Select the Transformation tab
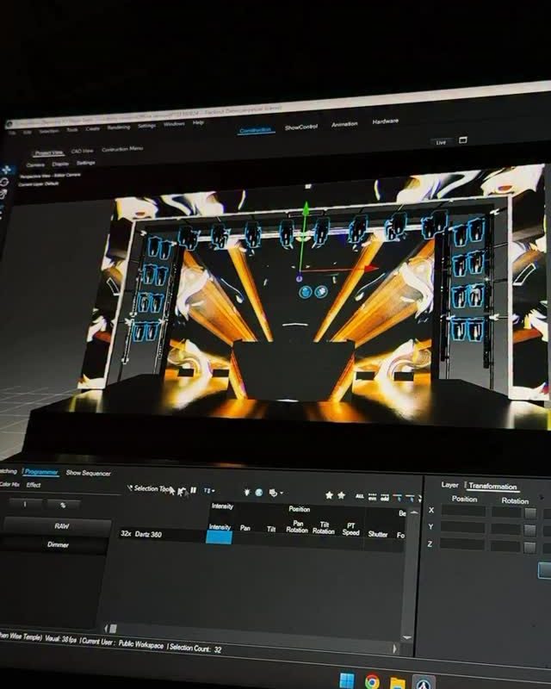Screen dimensions: 551x689 pos(492,486)
